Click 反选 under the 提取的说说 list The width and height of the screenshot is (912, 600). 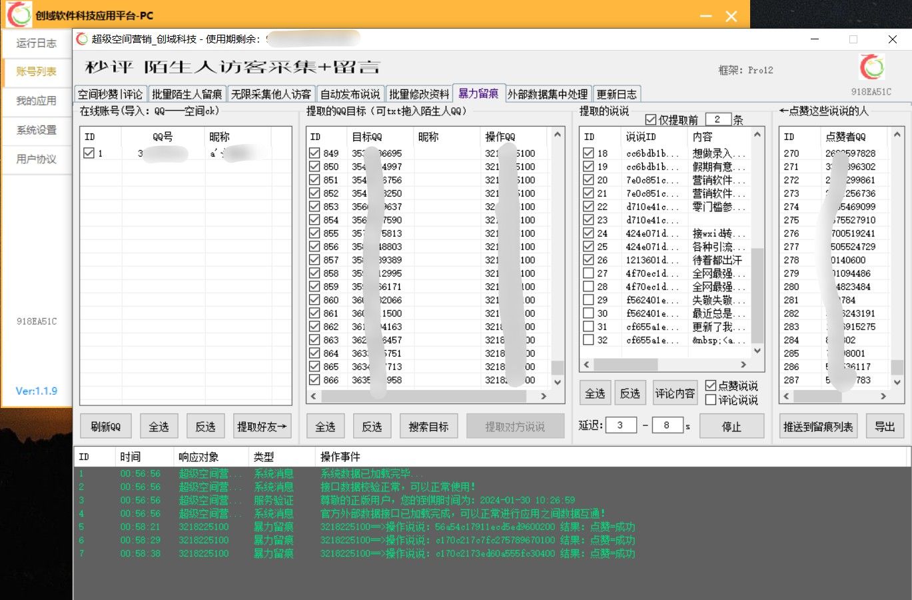tap(630, 393)
